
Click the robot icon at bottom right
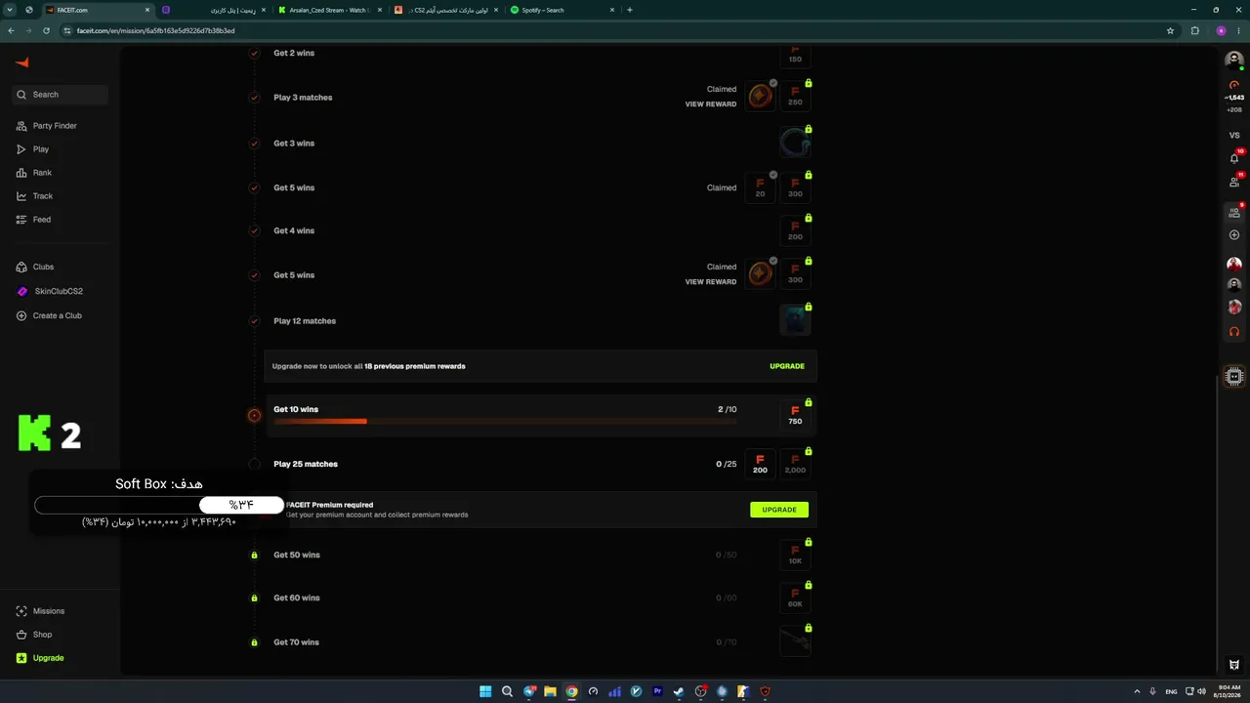(x=1234, y=665)
